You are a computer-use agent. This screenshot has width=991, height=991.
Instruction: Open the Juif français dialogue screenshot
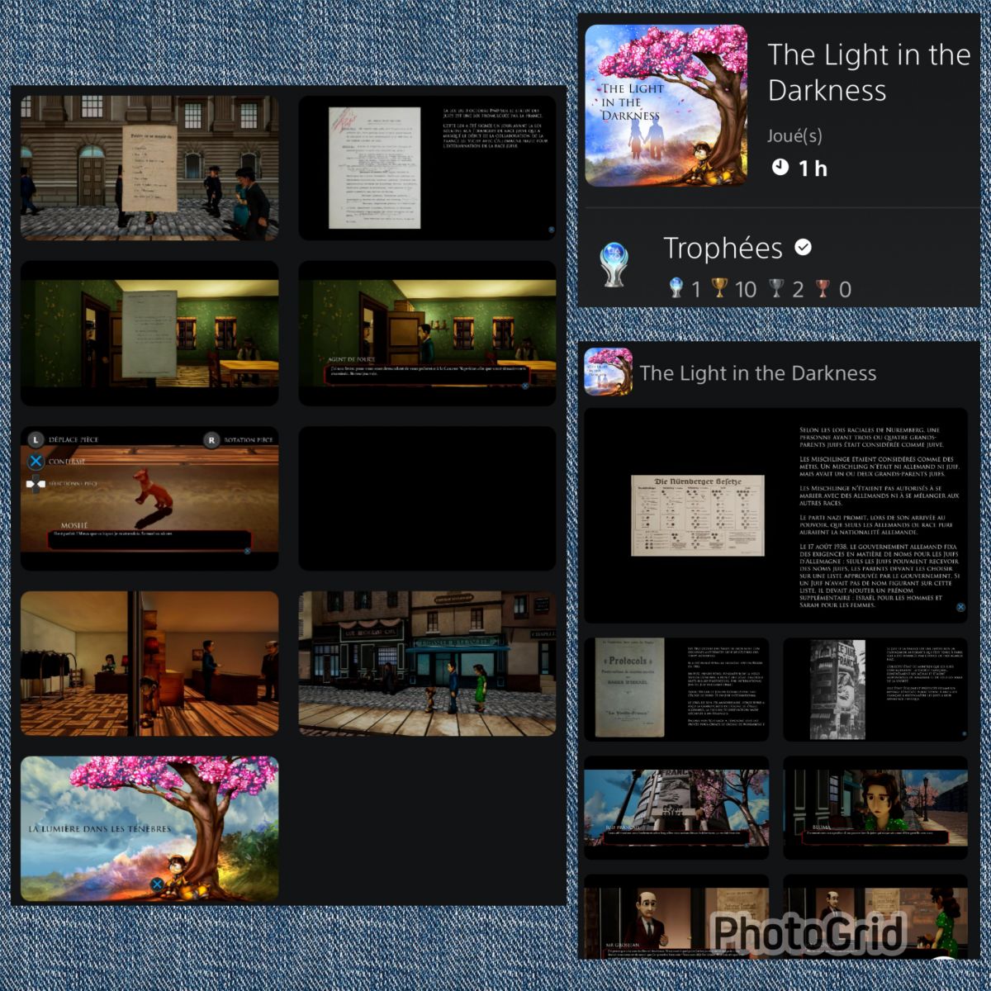point(676,808)
